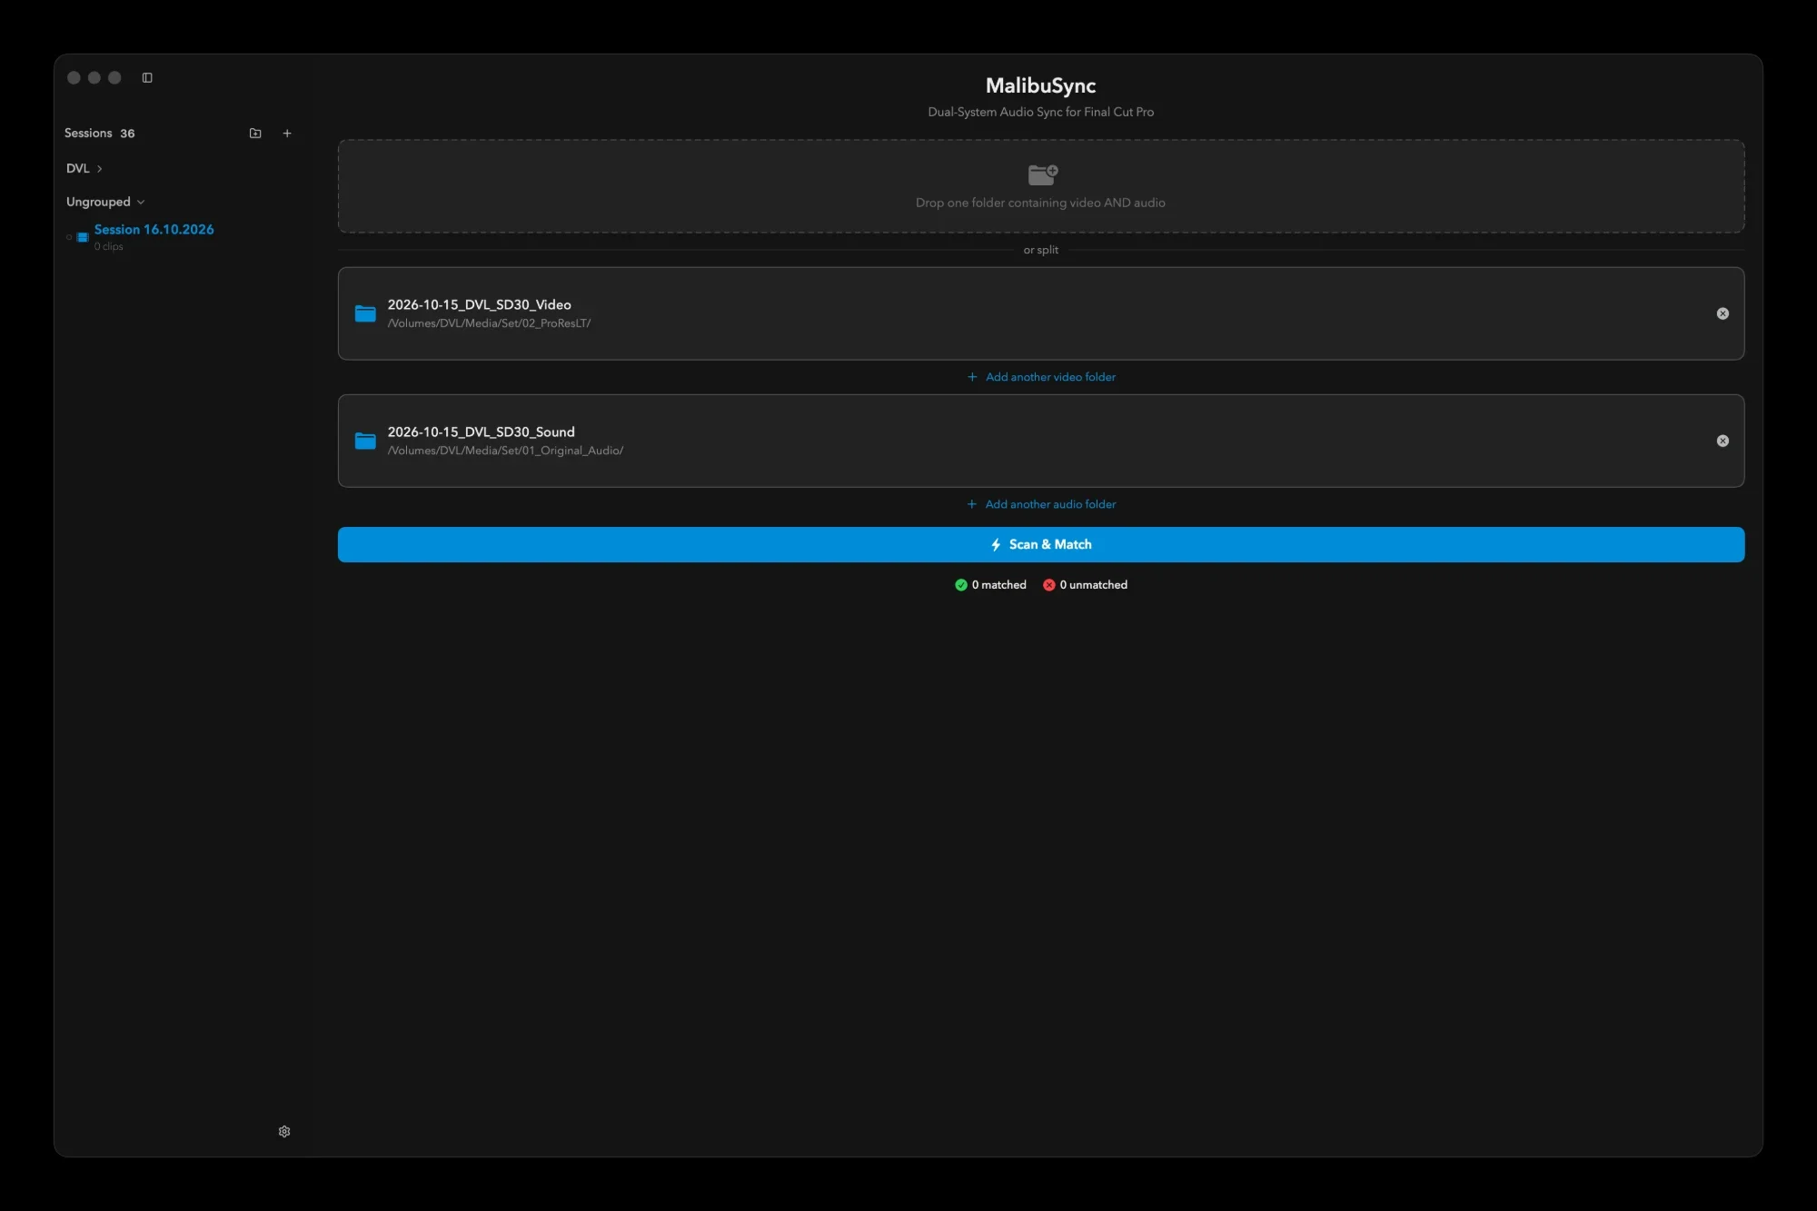
Task: Select Session 16.10.2026
Action: (x=154, y=230)
